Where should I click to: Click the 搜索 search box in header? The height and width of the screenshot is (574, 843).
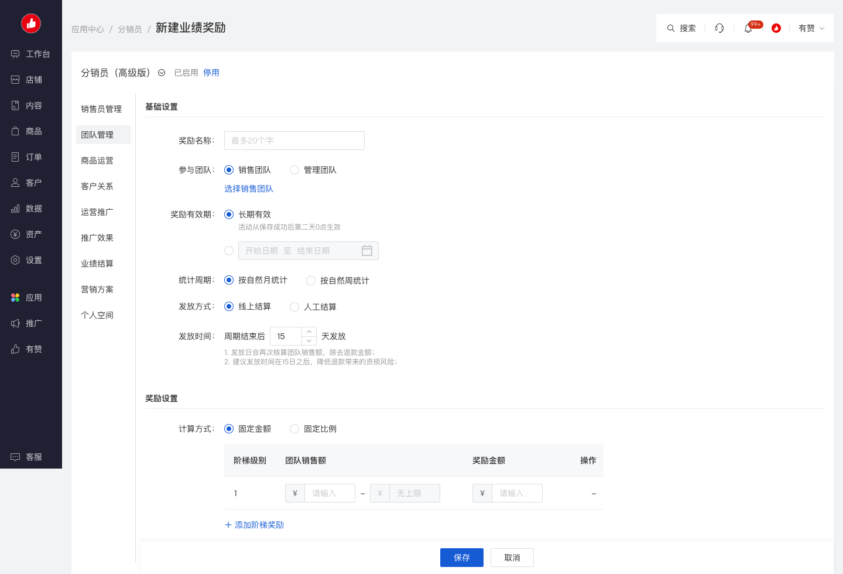pos(681,28)
